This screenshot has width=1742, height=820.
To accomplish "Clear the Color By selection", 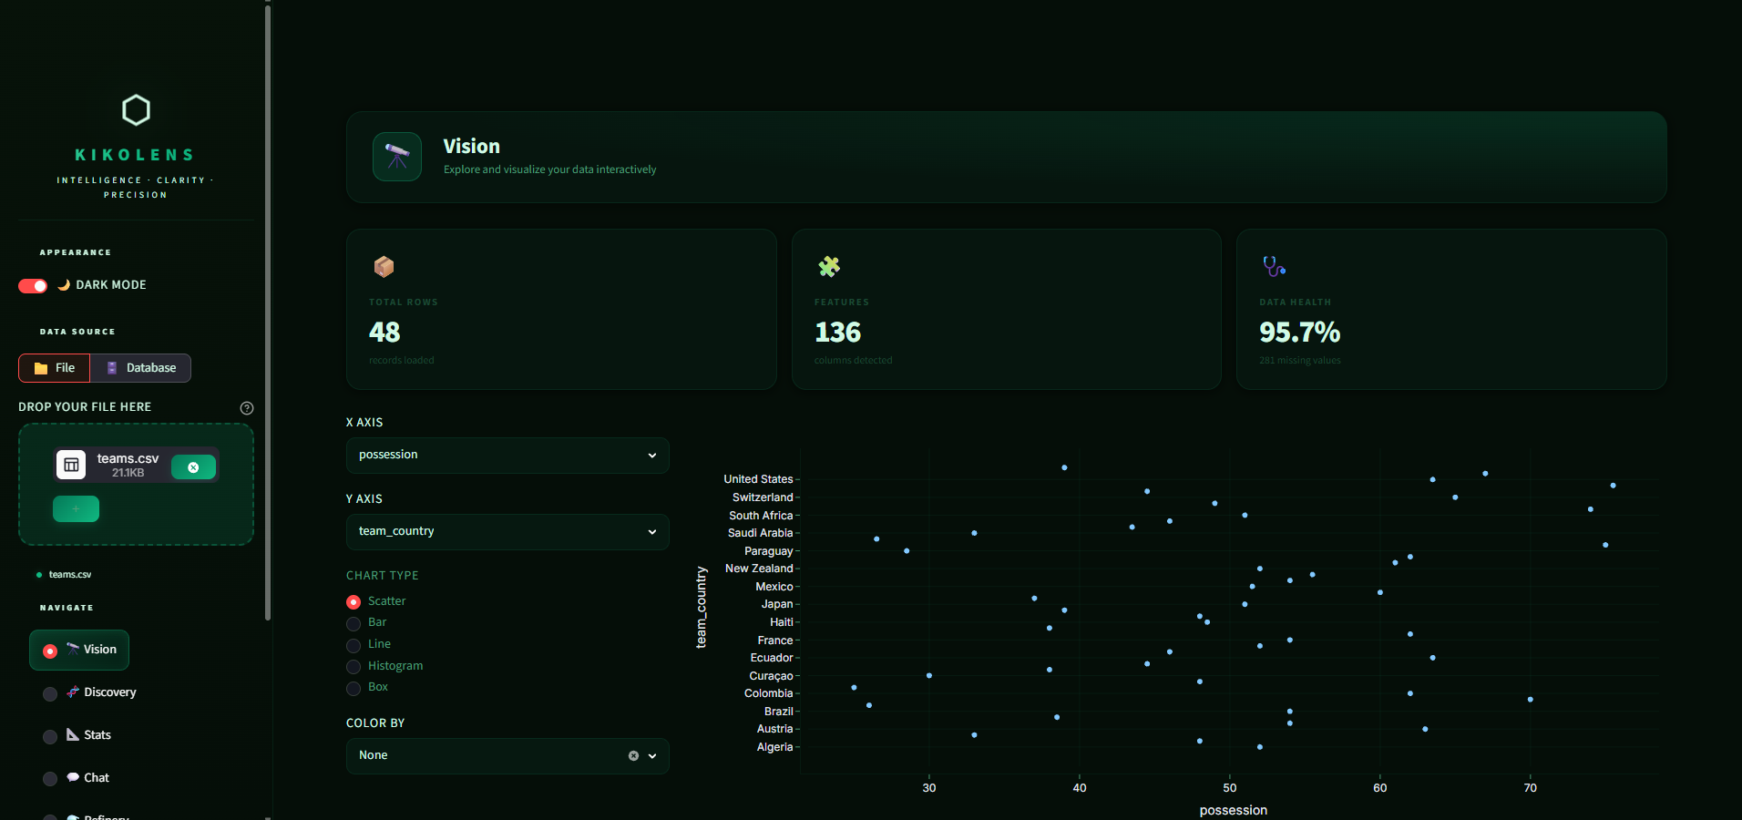I will click(x=633, y=756).
